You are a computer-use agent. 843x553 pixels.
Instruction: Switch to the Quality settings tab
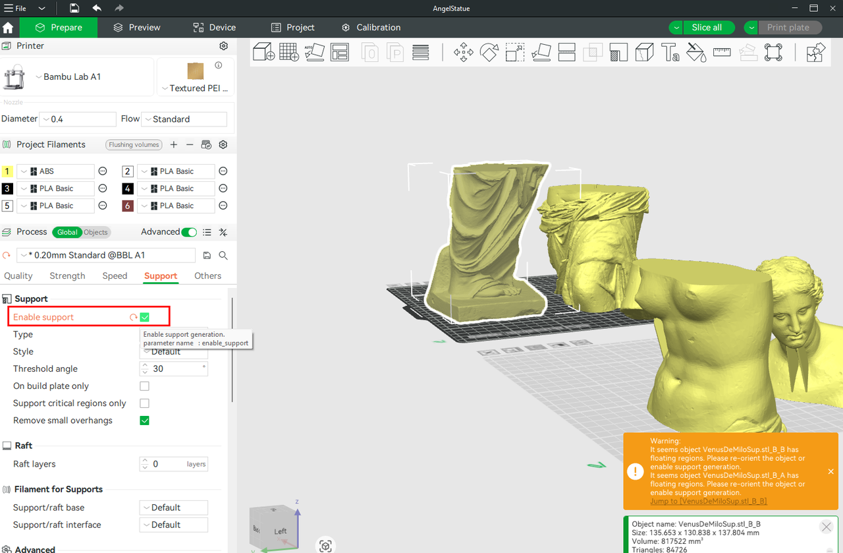[x=18, y=276]
